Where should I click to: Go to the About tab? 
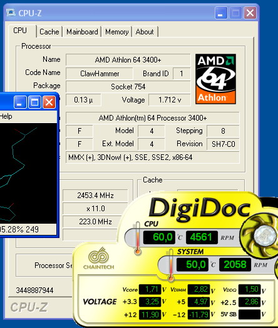145,32
